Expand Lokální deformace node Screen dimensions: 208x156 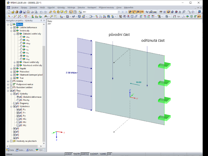11,28
